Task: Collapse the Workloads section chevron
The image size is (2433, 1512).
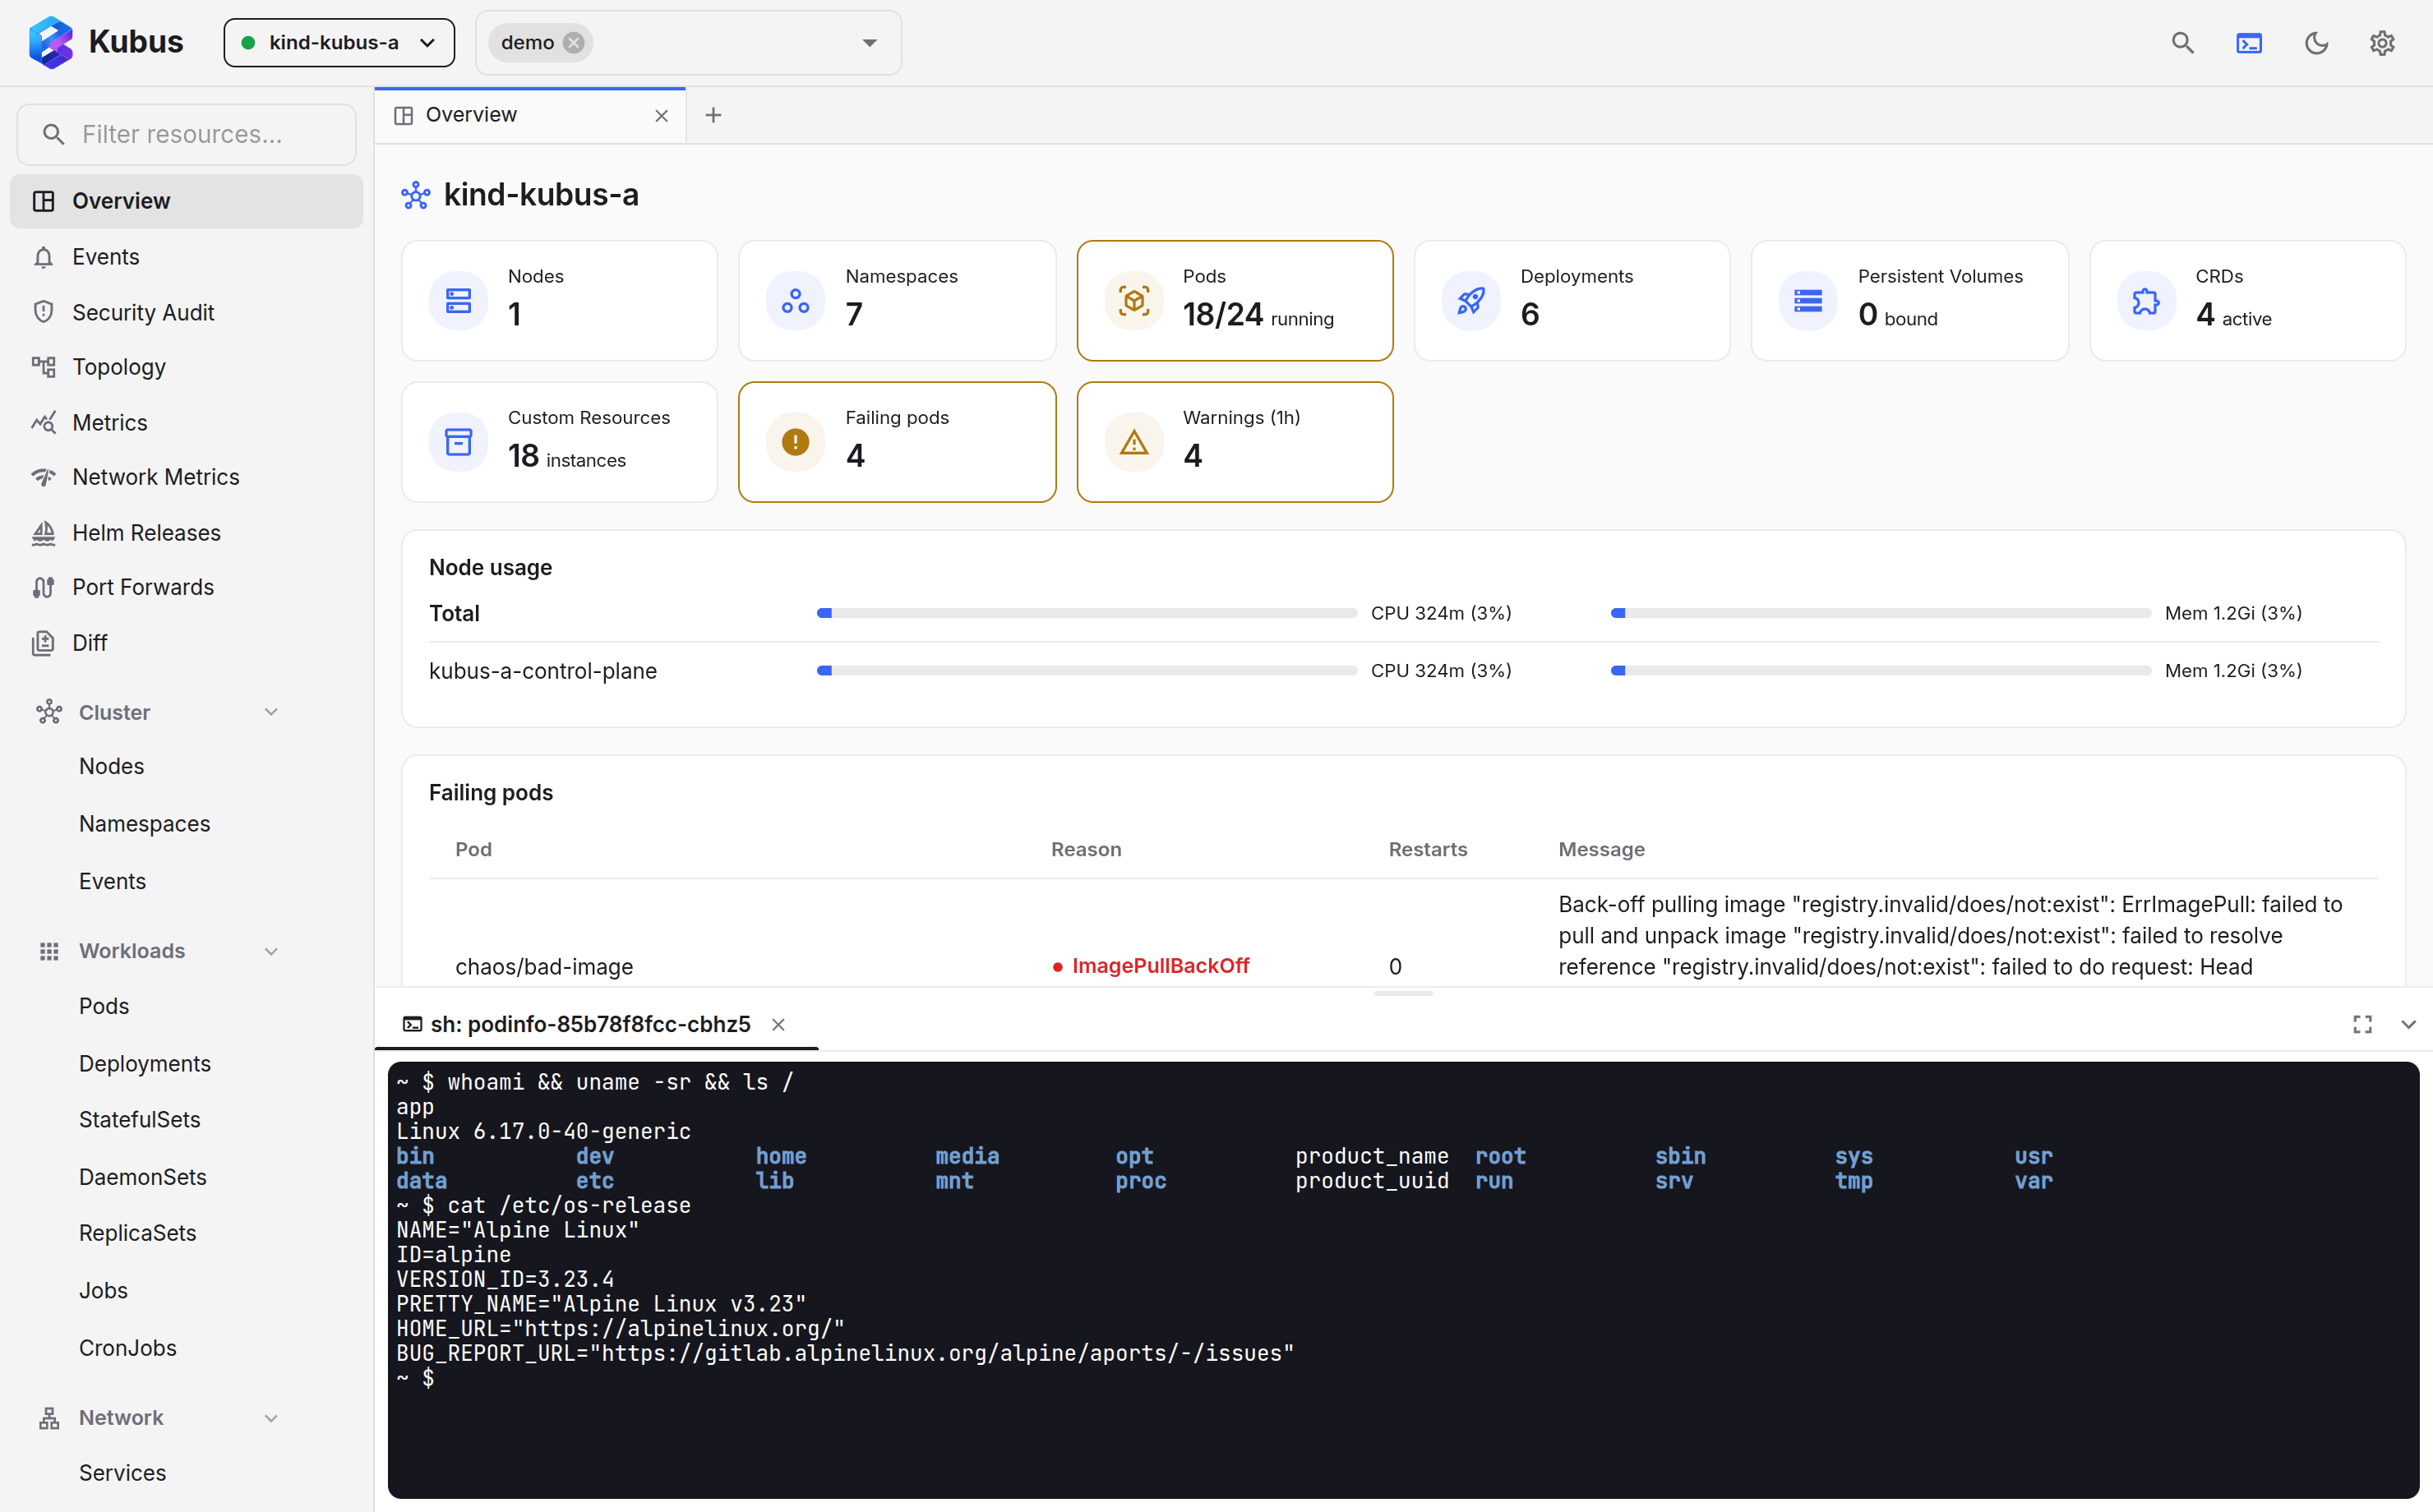Action: click(x=271, y=951)
